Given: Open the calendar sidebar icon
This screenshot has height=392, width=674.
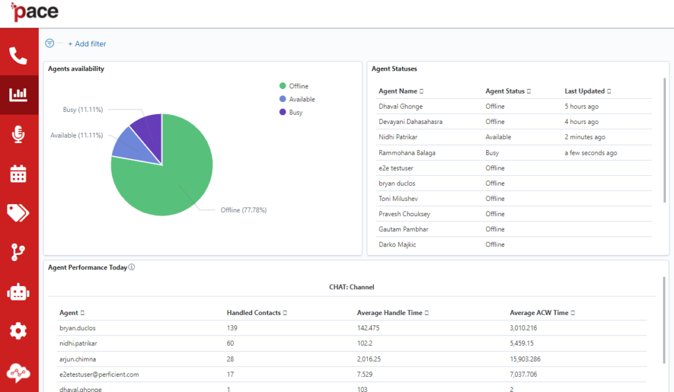Looking at the screenshot, I should (18, 174).
